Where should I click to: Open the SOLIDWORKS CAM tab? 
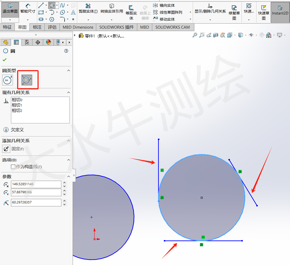click(x=173, y=27)
